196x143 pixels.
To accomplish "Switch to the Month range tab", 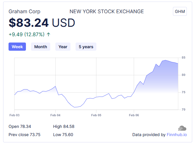I will click(40, 47).
